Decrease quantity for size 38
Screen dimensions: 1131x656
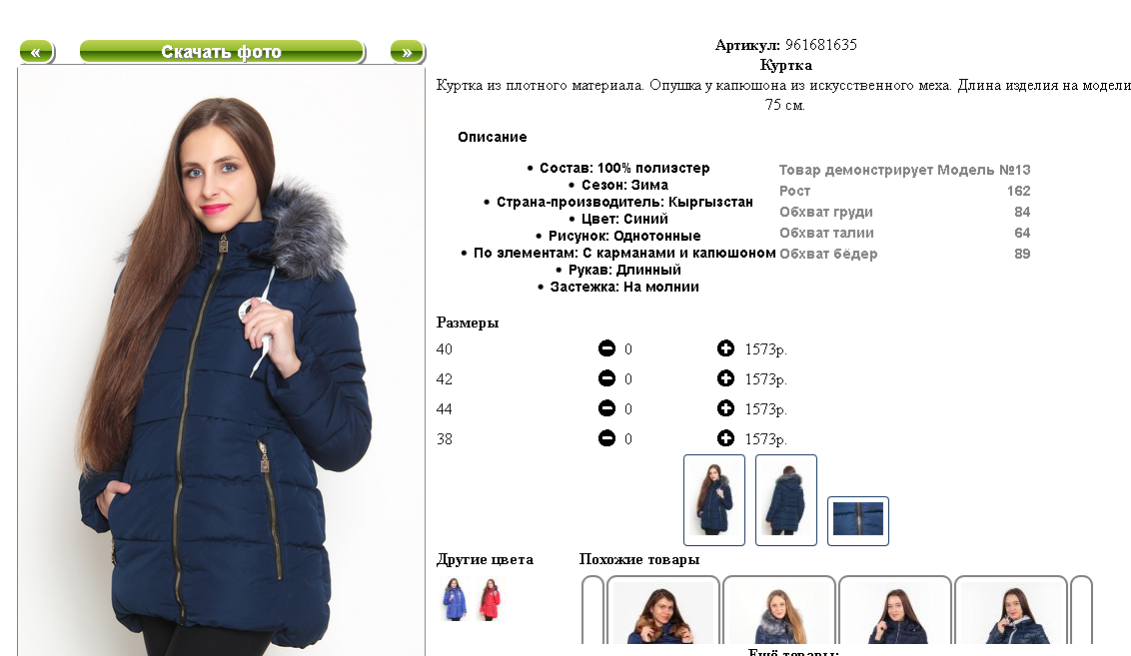pyautogui.click(x=606, y=438)
